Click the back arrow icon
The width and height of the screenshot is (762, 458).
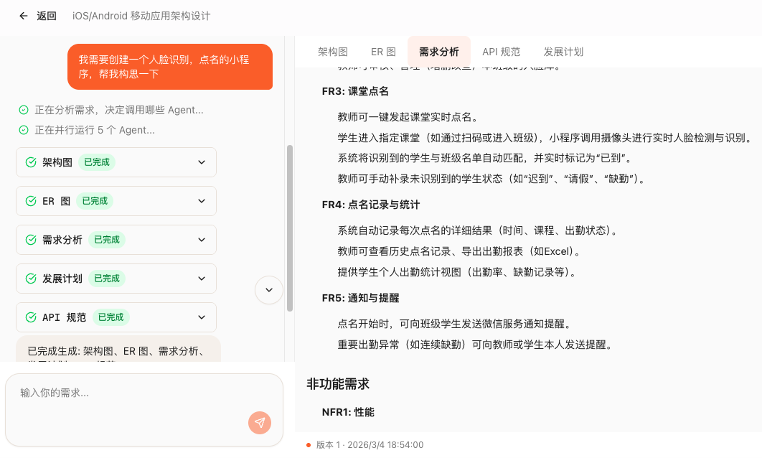24,16
